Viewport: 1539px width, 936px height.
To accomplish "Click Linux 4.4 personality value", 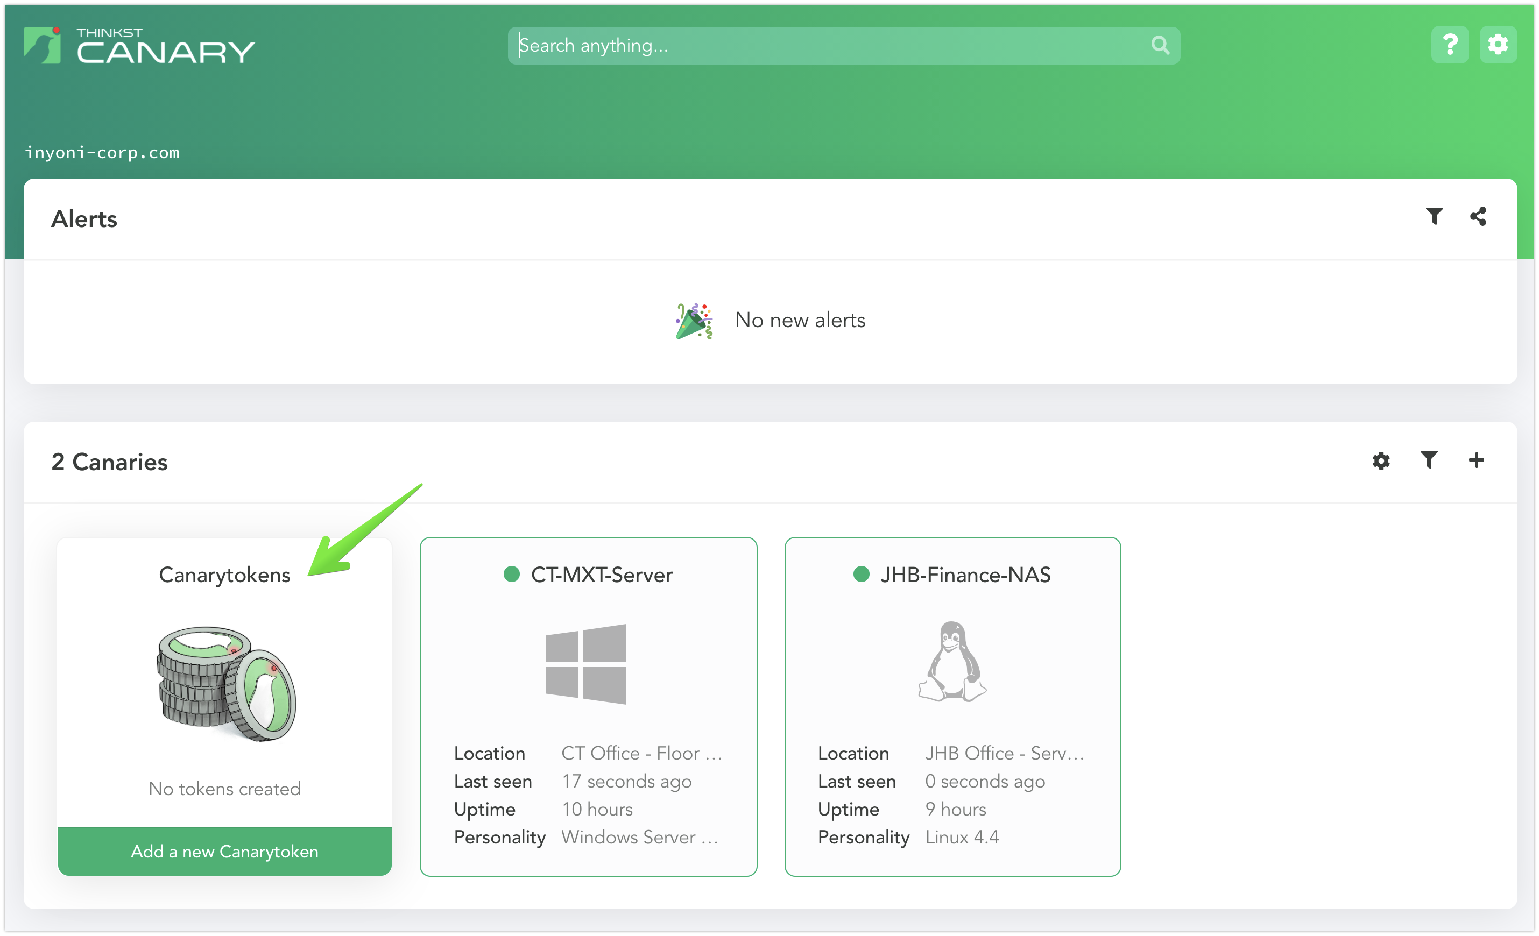I will tap(962, 838).
